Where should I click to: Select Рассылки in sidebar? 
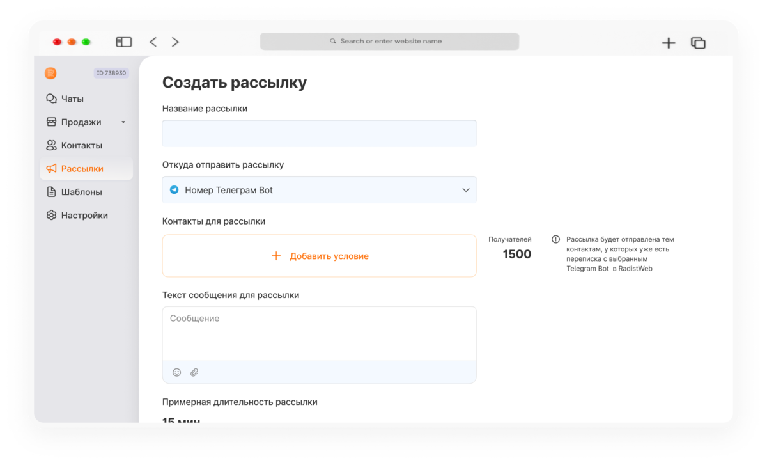(x=86, y=169)
